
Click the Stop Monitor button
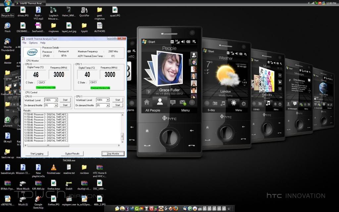click(113, 154)
